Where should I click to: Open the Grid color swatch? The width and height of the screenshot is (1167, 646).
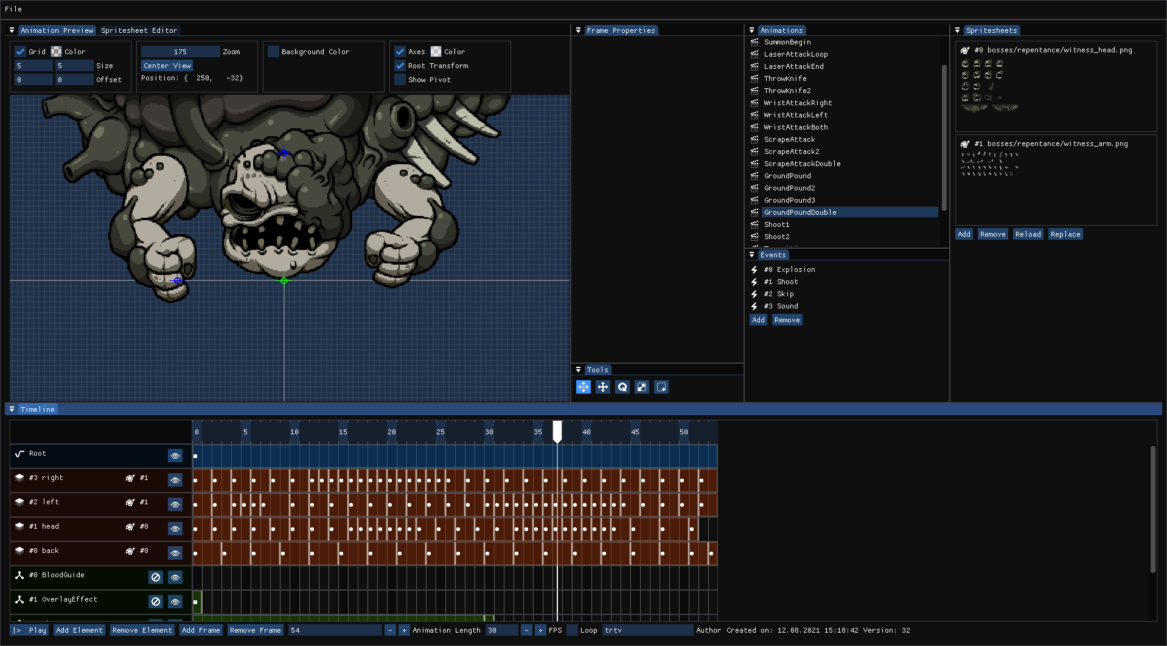(x=56, y=52)
